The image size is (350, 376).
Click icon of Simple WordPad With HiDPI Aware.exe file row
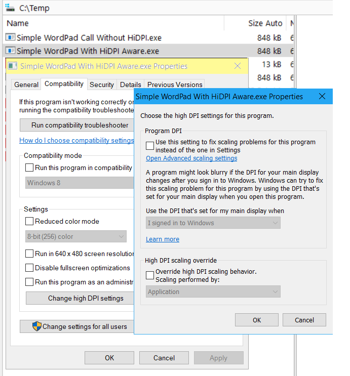click(10, 51)
